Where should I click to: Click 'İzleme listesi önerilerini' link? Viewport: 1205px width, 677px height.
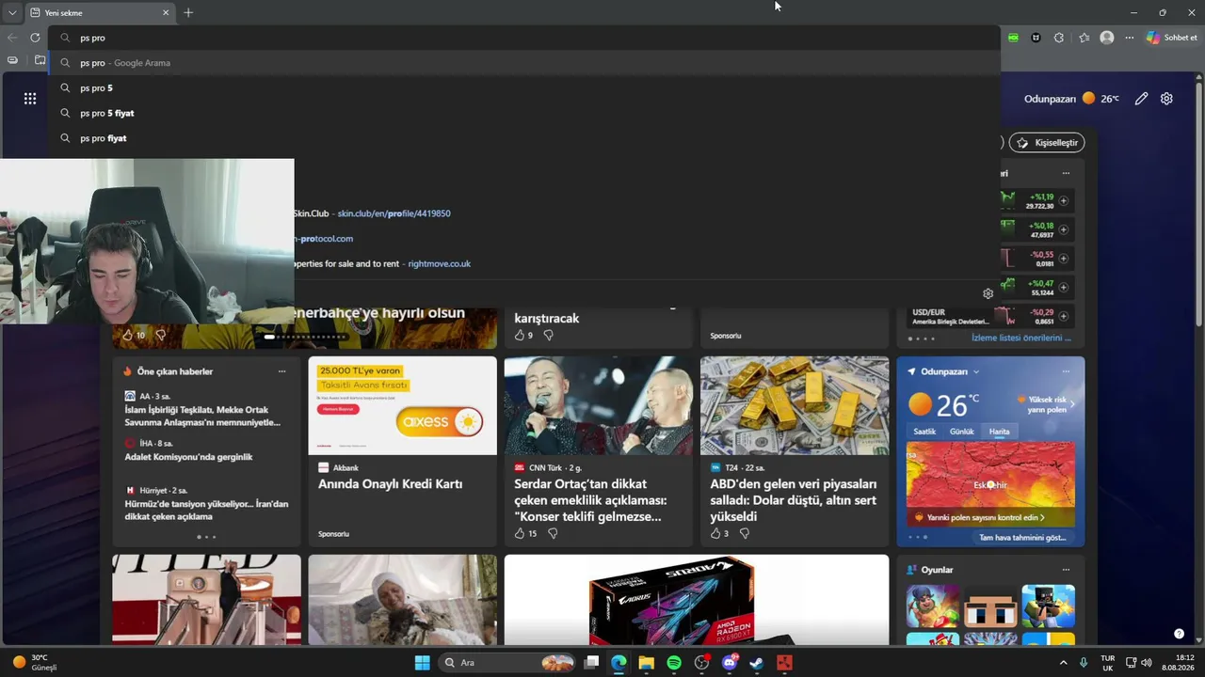click(x=1021, y=338)
